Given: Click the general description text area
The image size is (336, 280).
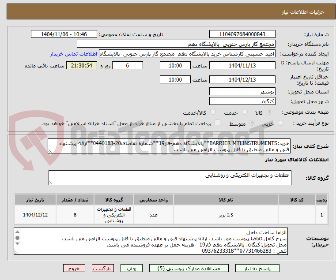Looking at the screenshot, I should (x=169, y=146).
